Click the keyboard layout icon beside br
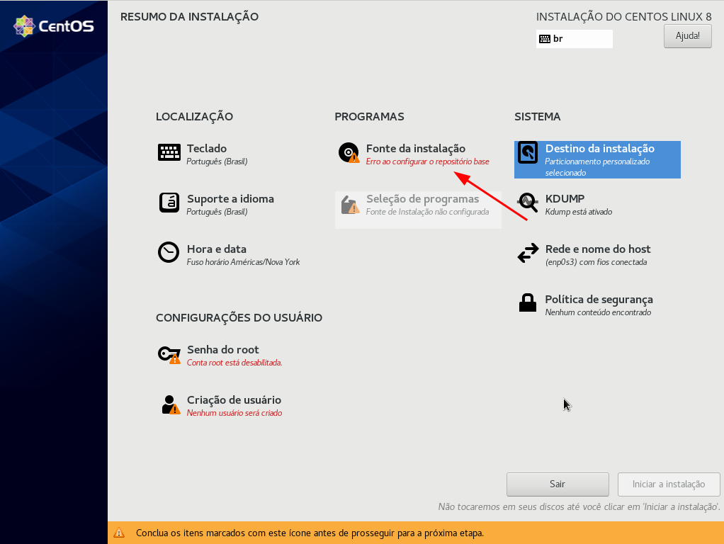Image resolution: width=724 pixels, height=544 pixels. tap(545, 39)
